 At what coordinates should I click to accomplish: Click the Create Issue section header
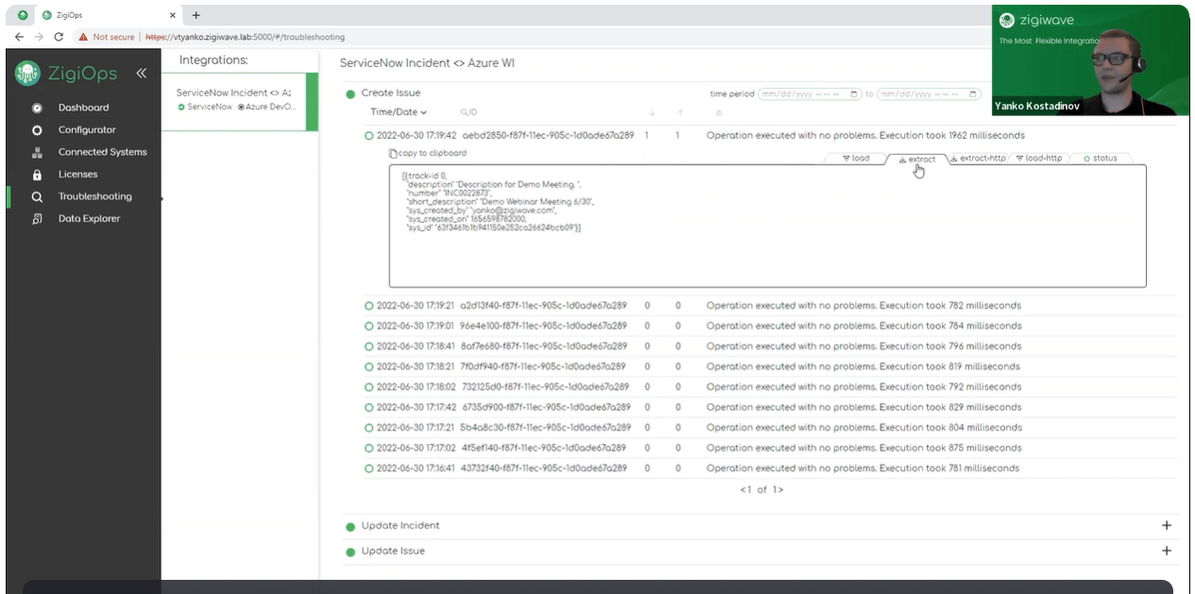tap(390, 93)
